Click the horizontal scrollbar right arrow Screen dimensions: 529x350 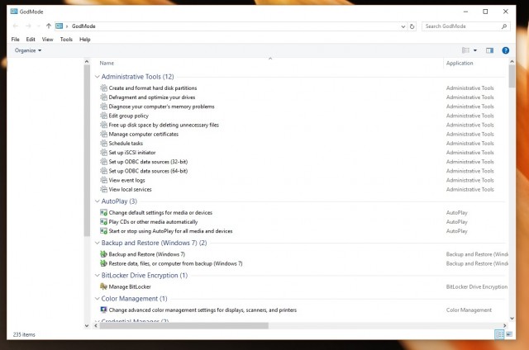pos(503,325)
